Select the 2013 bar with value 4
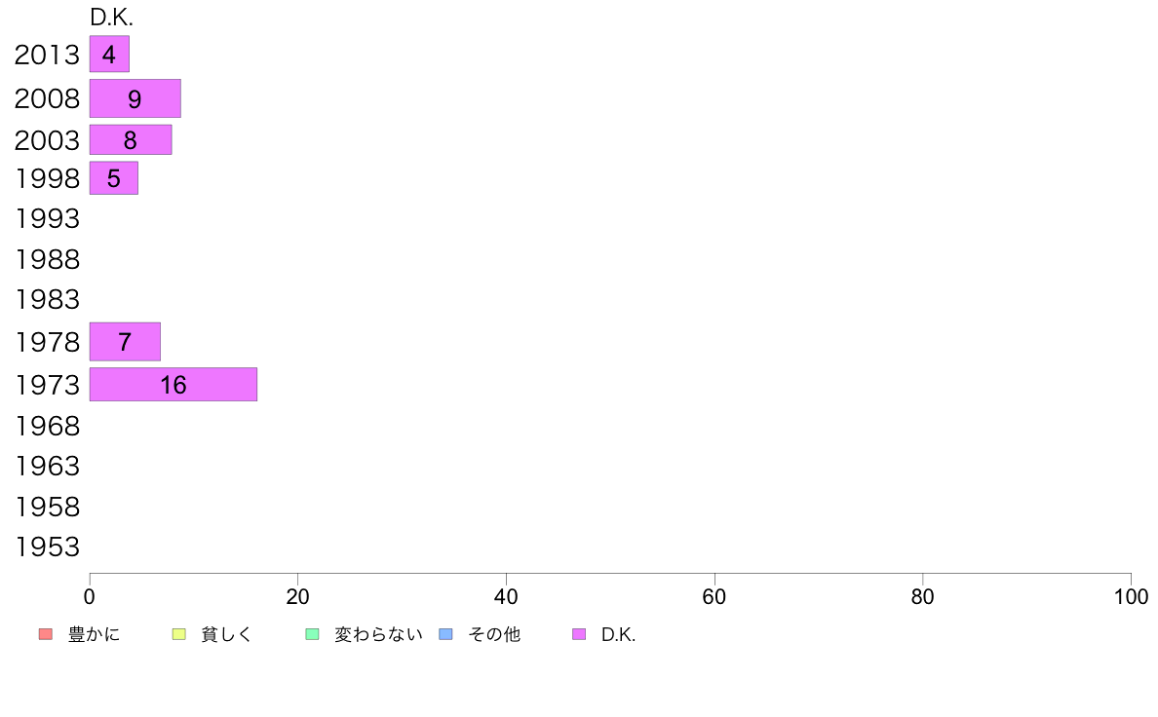Viewport: 1158px width, 717px height. point(109,54)
